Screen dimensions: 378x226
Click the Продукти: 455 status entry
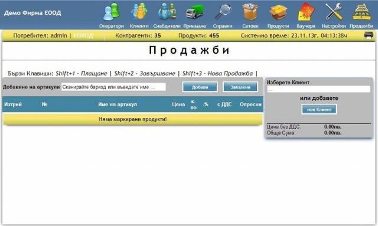pyautogui.click(x=199, y=35)
